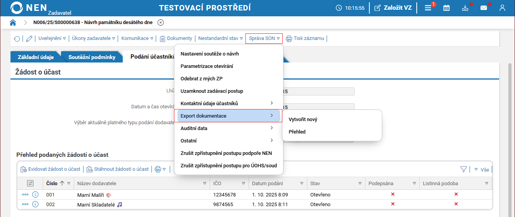Screen dimensions: 515x217
Task: Open the messages envelope icon
Action: (x=484, y=8)
